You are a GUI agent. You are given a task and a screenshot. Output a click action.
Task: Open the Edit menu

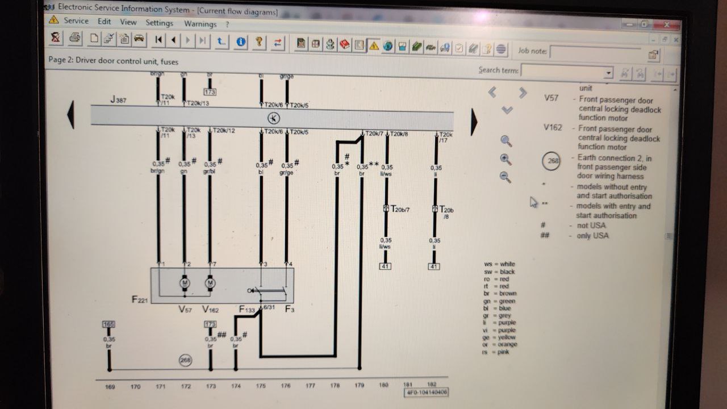click(104, 22)
